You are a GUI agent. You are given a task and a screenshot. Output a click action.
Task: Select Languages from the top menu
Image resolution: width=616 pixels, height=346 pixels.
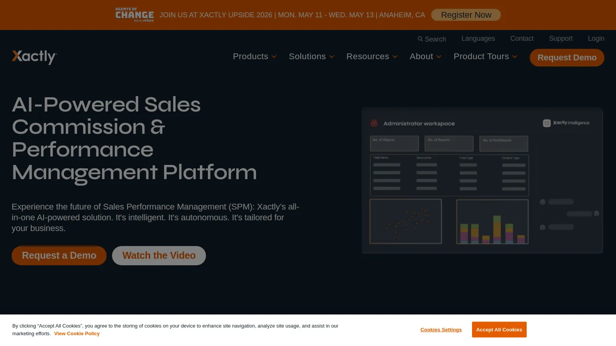(478, 38)
